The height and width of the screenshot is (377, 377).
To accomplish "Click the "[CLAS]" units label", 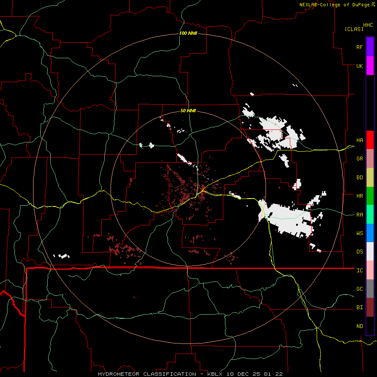I will coord(354,29).
